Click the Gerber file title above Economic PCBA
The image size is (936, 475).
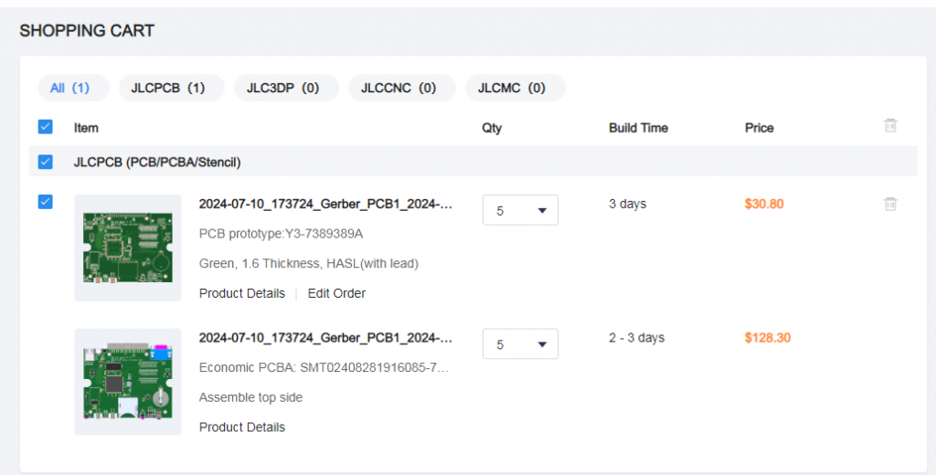pyautogui.click(x=325, y=338)
